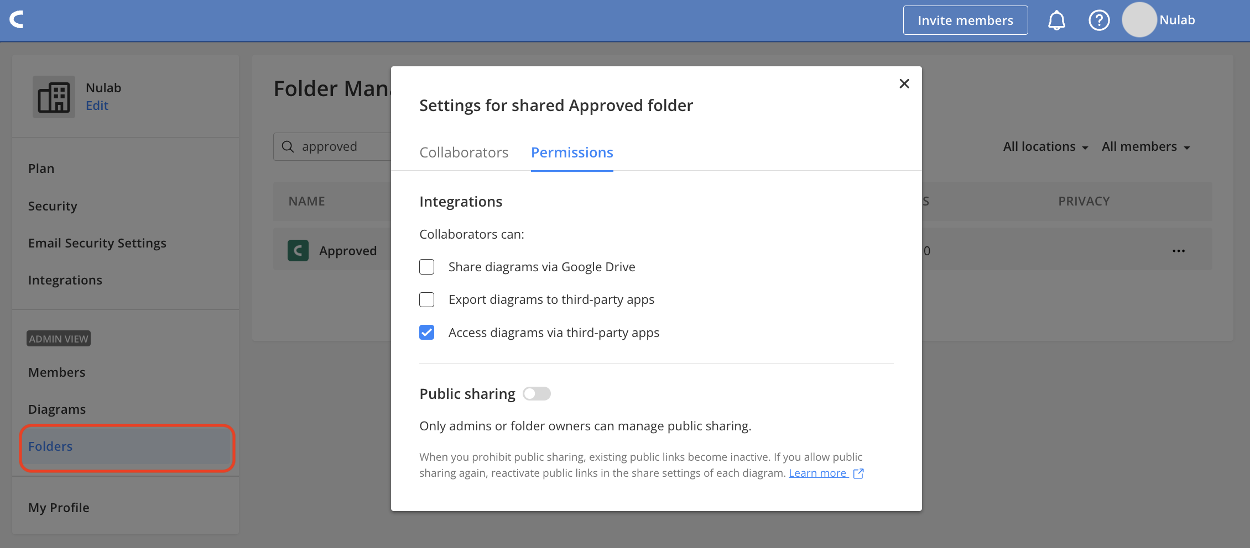Go to Email Security Settings
1250x548 pixels.
pos(97,243)
